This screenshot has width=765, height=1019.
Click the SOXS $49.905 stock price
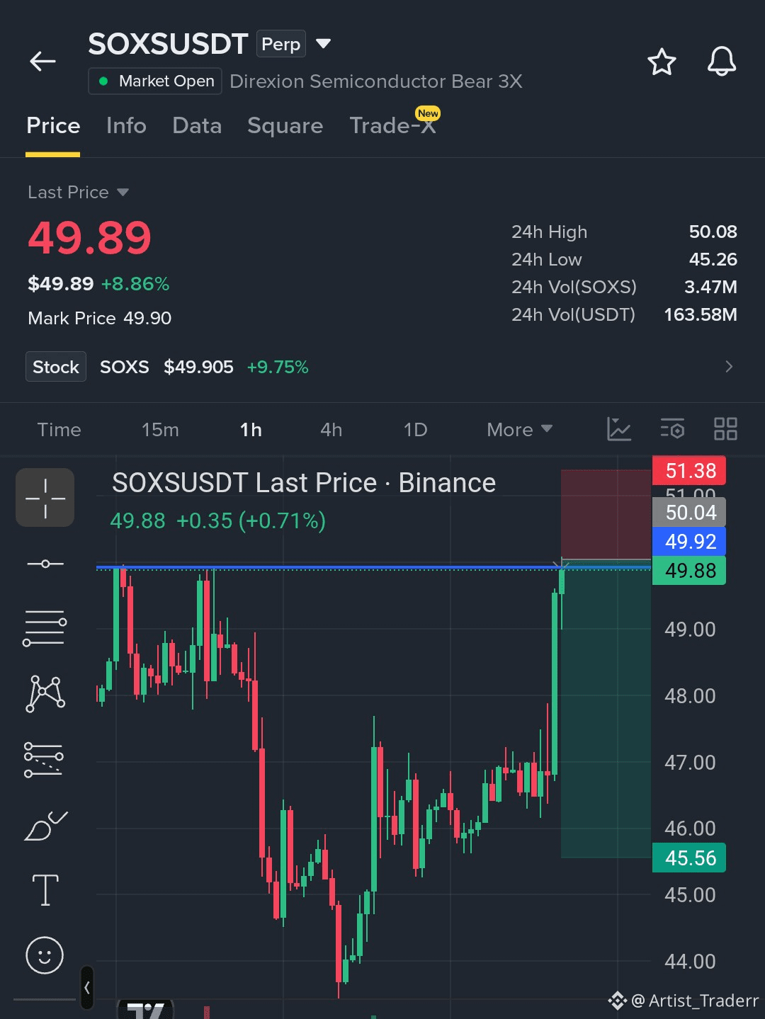(x=198, y=367)
